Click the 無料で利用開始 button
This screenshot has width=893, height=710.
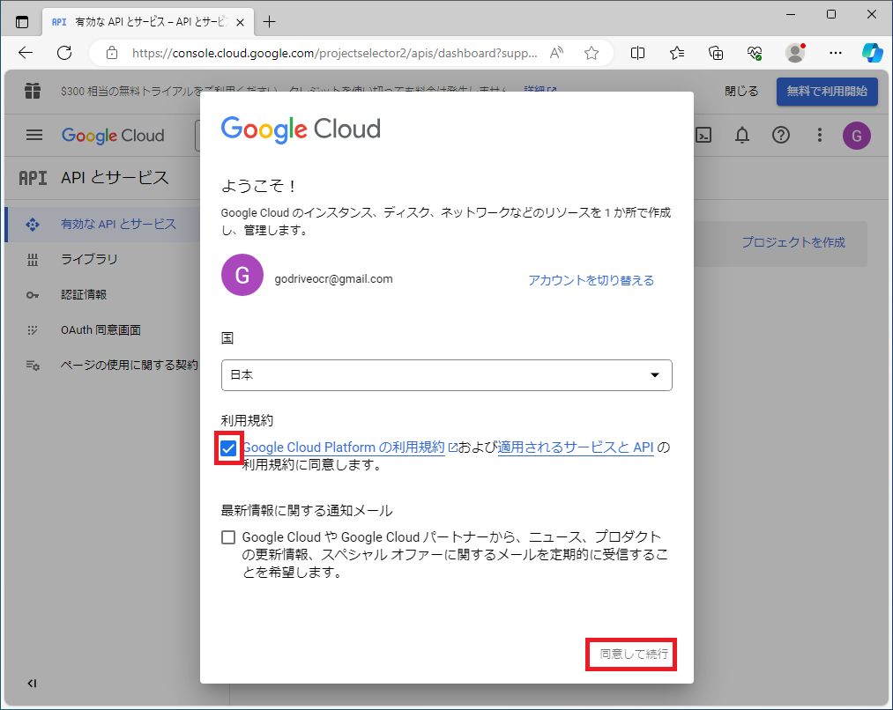[827, 91]
